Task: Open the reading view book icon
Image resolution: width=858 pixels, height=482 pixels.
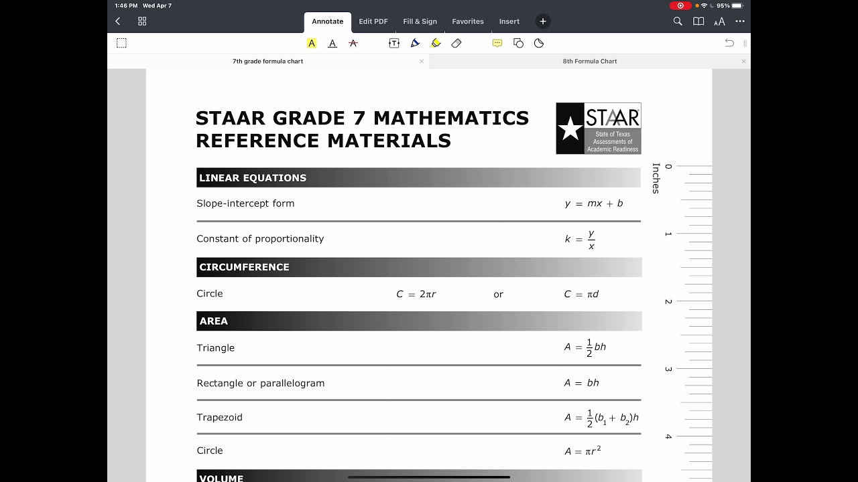Action: pyautogui.click(x=698, y=21)
